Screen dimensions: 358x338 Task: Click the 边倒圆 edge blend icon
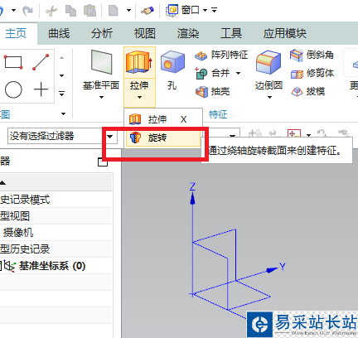coord(268,62)
